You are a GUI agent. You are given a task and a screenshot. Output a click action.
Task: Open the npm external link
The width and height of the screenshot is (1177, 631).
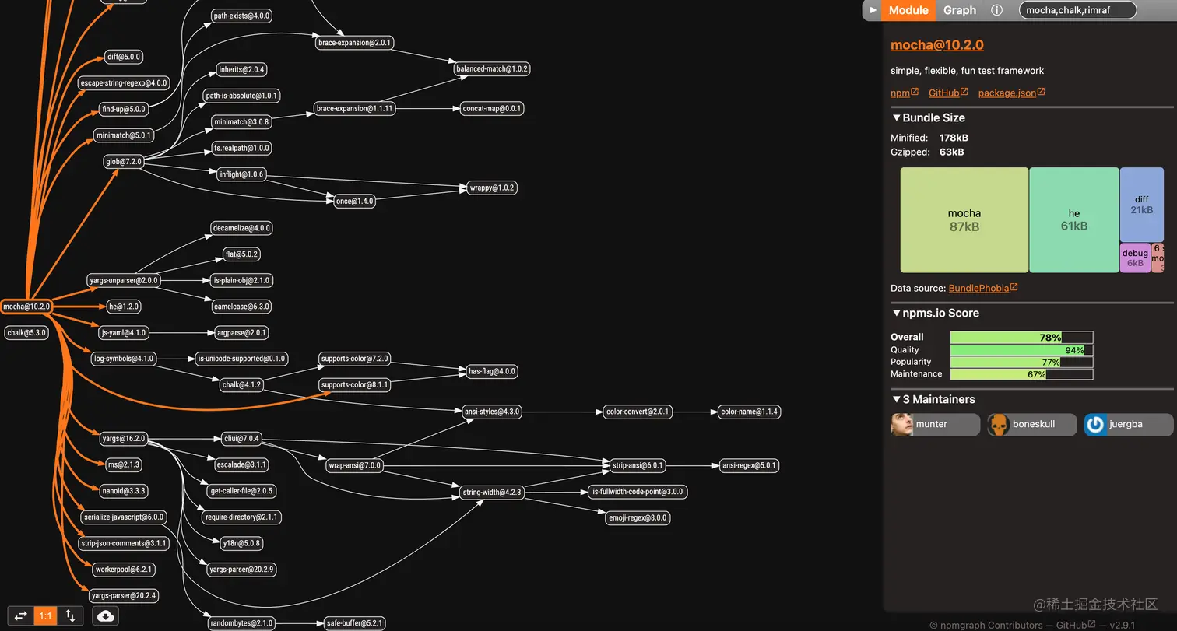click(x=905, y=93)
